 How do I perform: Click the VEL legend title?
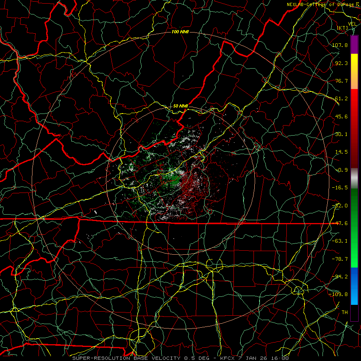352,24
